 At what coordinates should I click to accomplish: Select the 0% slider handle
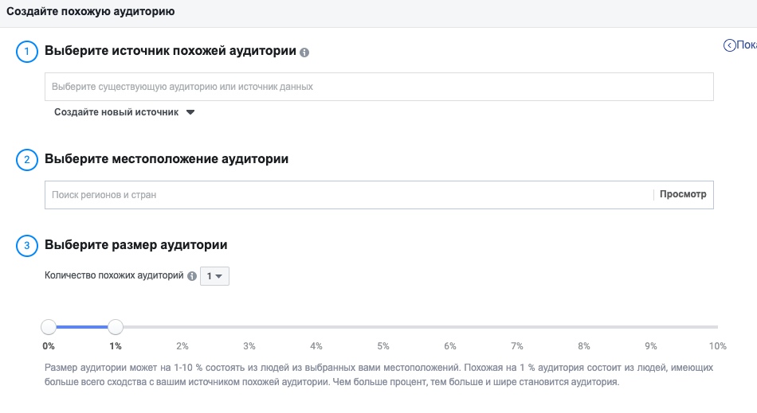(49, 327)
